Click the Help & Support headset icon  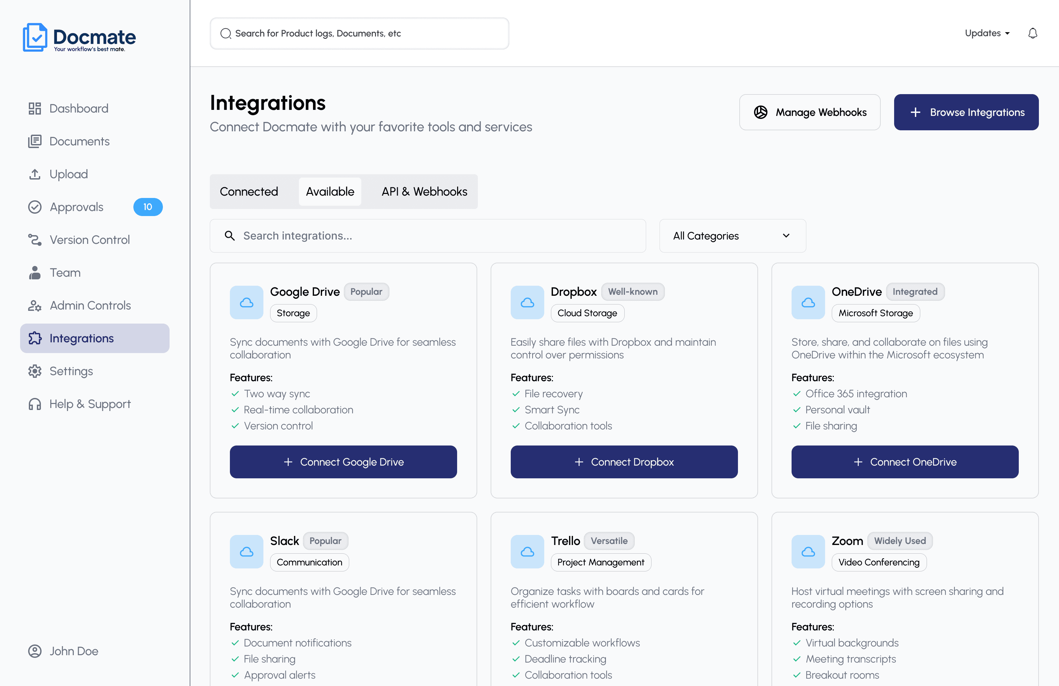35,404
